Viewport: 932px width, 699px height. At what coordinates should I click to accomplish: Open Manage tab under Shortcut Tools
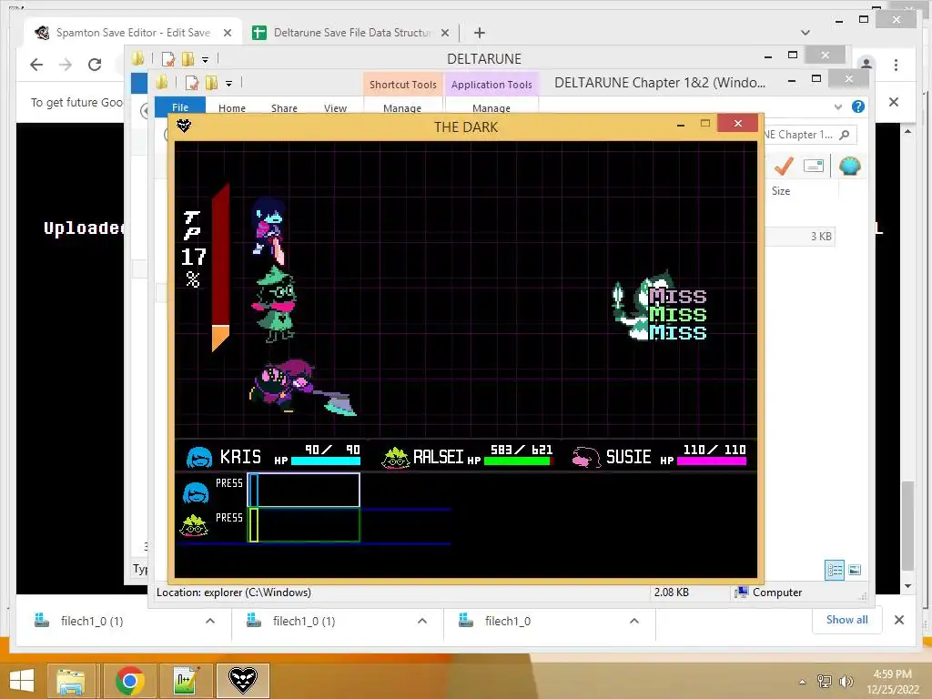(402, 108)
